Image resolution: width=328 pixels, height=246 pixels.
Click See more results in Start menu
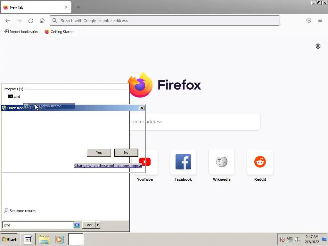[20, 211]
